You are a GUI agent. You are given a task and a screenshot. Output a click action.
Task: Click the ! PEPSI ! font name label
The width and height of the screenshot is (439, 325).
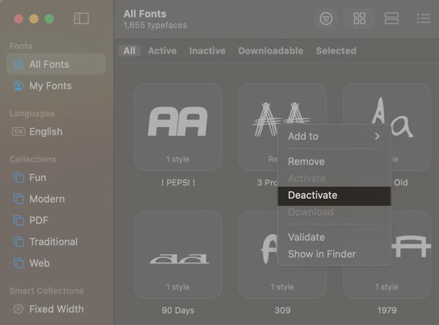click(178, 182)
